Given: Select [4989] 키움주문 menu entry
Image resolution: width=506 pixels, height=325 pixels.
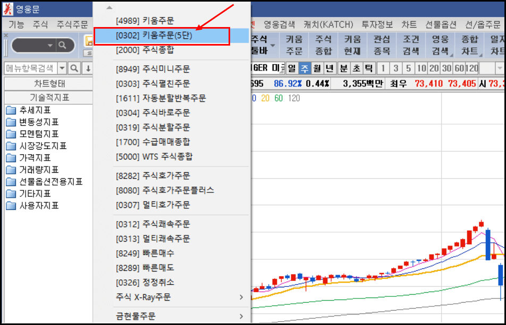Looking at the screenshot, I should (x=172, y=21).
